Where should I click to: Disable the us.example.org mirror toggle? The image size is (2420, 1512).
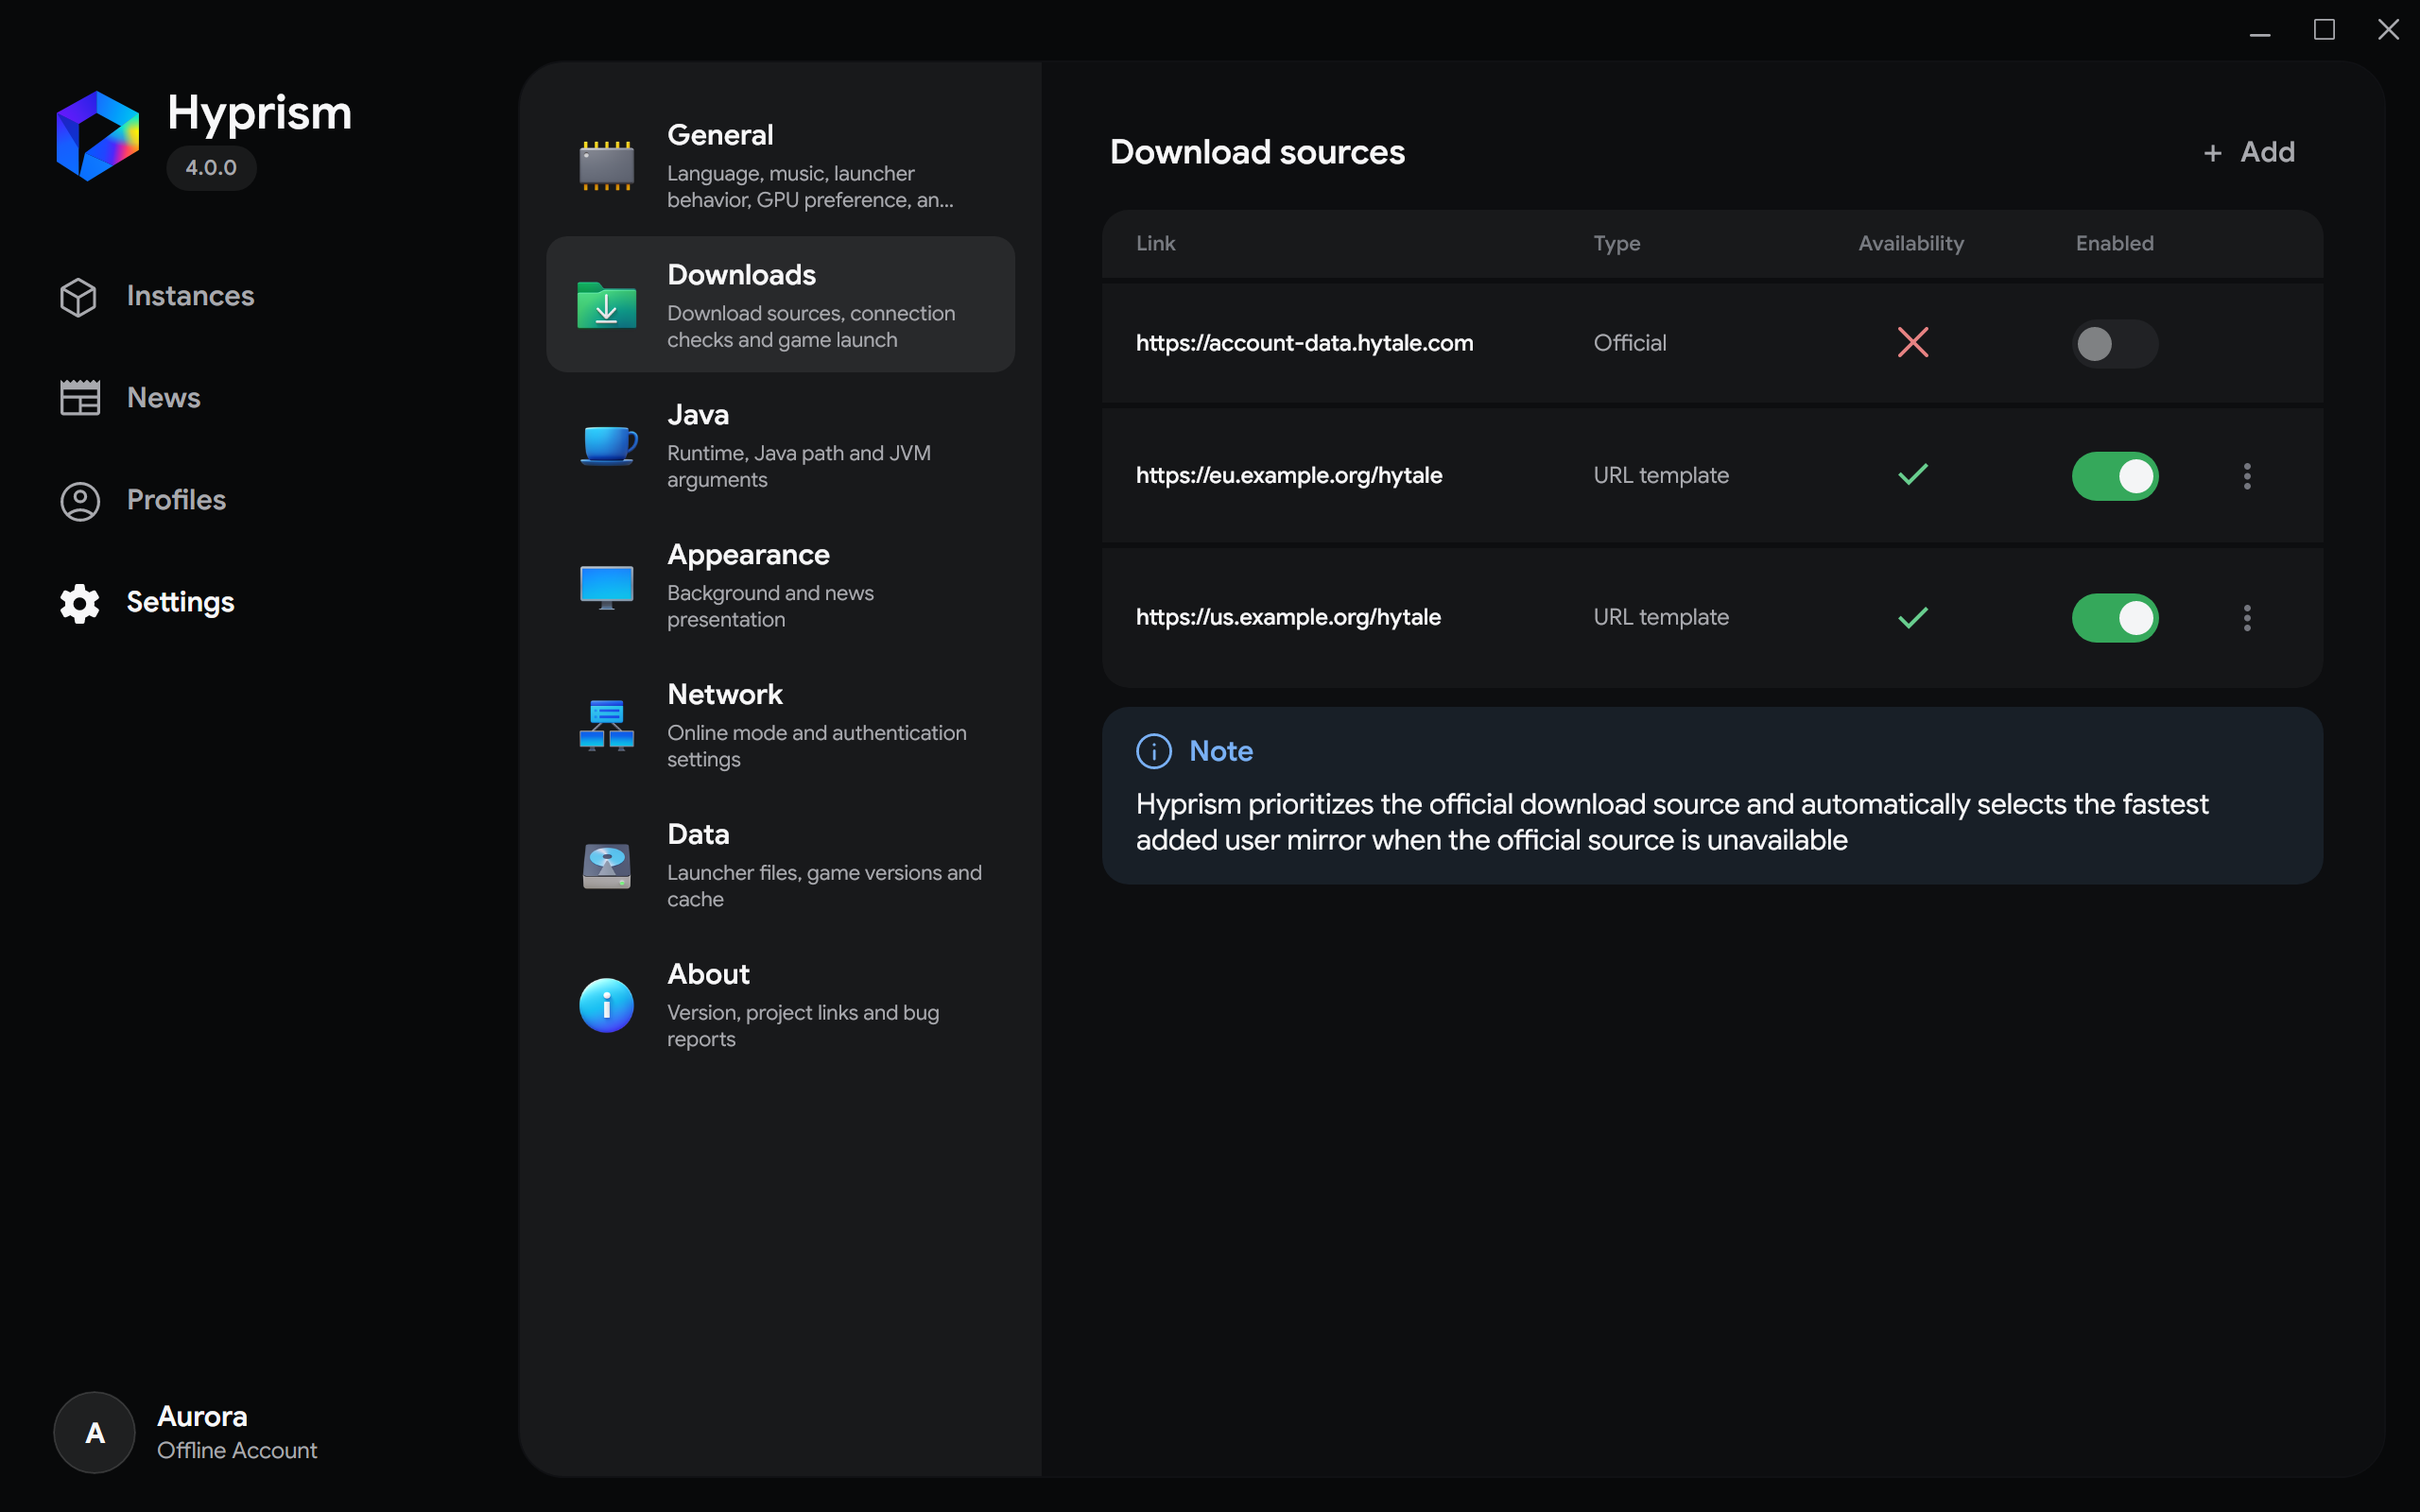(x=2114, y=618)
